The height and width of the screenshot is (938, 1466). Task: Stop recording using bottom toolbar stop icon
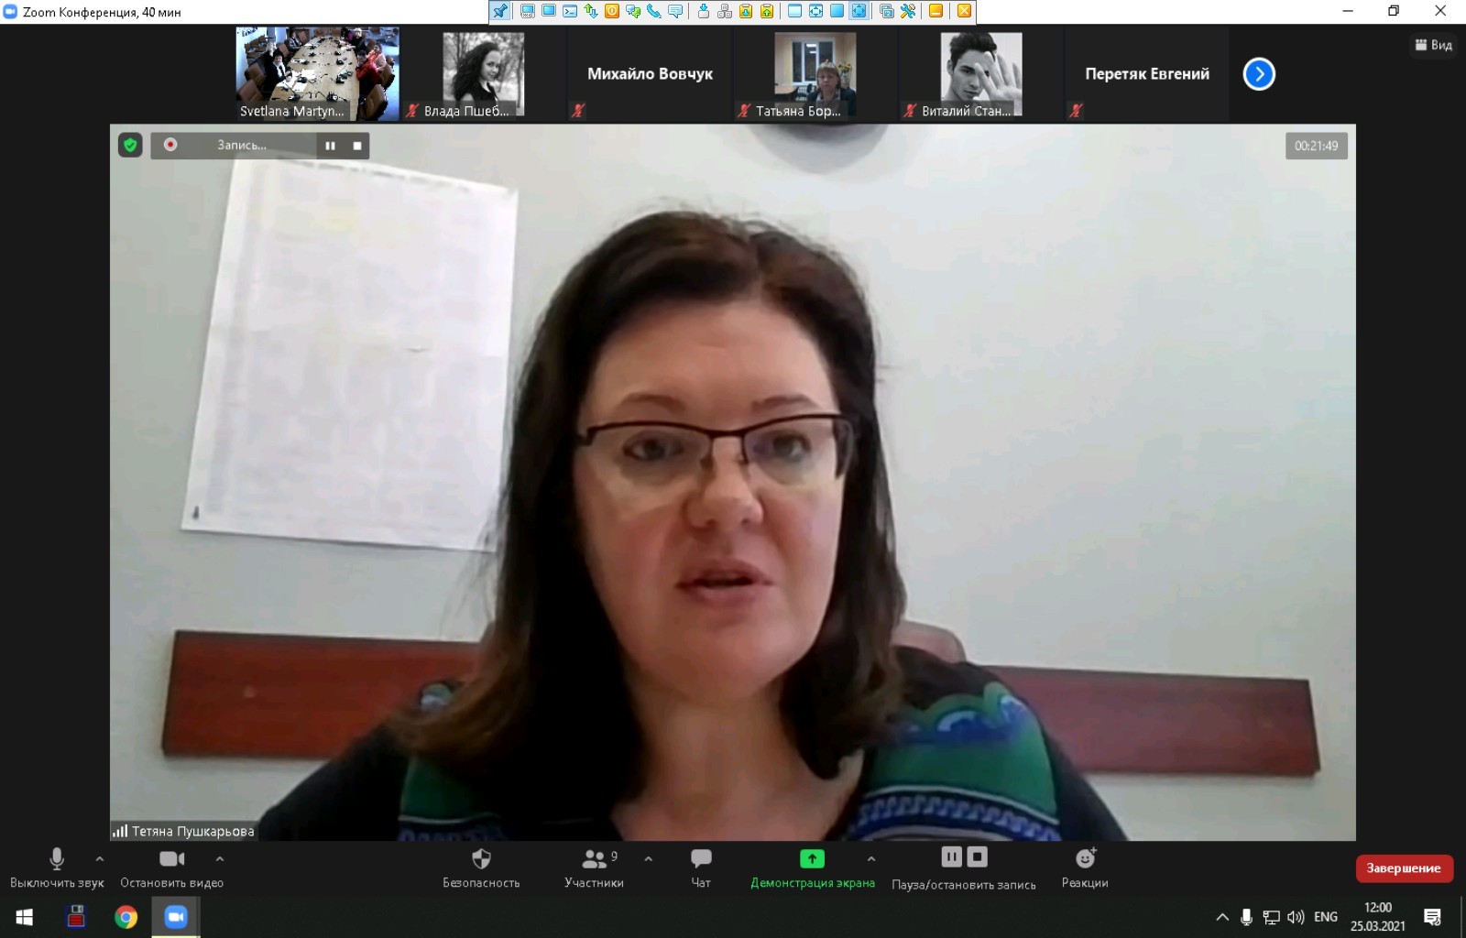click(x=978, y=857)
